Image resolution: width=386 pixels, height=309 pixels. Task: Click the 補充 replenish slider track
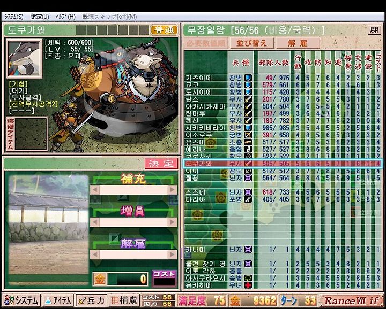tap(133, 190)
